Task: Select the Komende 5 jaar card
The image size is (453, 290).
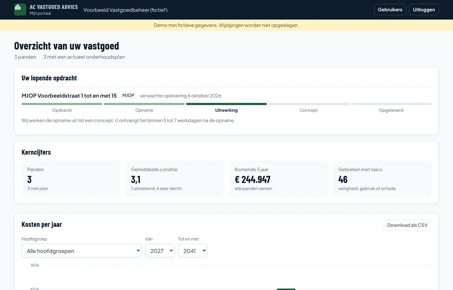Action: point(278,179)
